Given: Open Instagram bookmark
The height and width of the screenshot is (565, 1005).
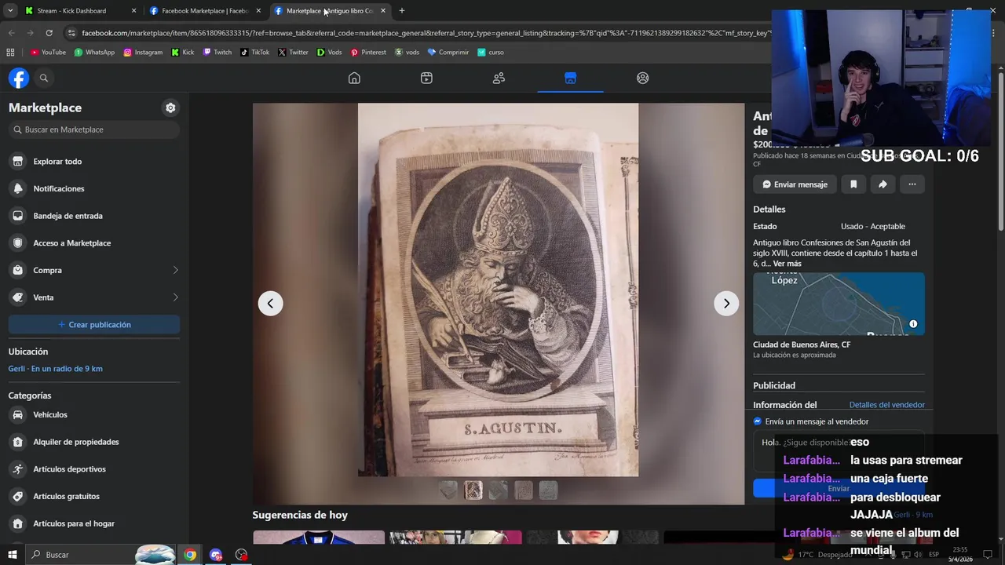Looking at the screenshot, I should pos(143,53).
